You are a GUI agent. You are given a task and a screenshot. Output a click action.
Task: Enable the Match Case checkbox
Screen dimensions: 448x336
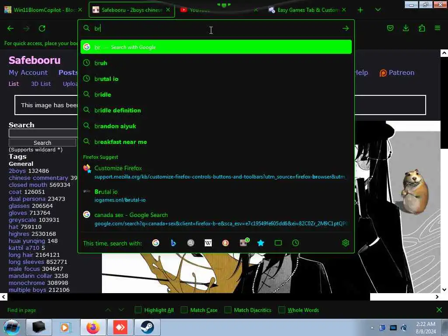[x=184, y=310]
